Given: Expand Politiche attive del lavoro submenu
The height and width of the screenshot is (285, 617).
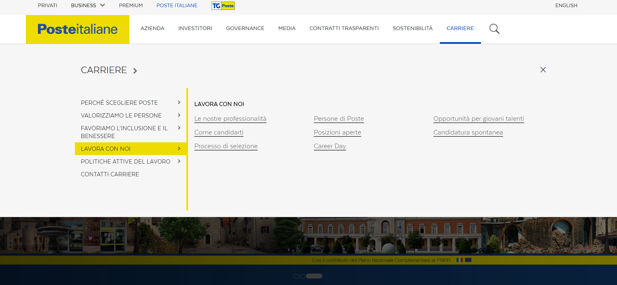Looking at the screenshot, I should pyautogui.click(x=179, y=161).
